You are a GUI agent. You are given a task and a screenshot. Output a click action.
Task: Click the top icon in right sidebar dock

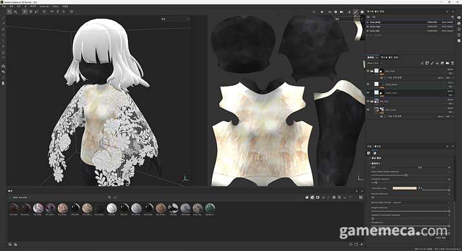(459, 17)
